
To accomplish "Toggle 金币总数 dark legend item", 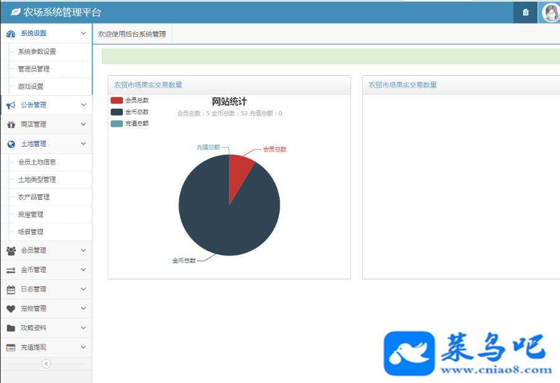I will [x=130, y=112].
